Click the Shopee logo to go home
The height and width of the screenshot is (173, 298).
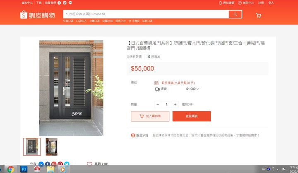(x=37, y=15)
